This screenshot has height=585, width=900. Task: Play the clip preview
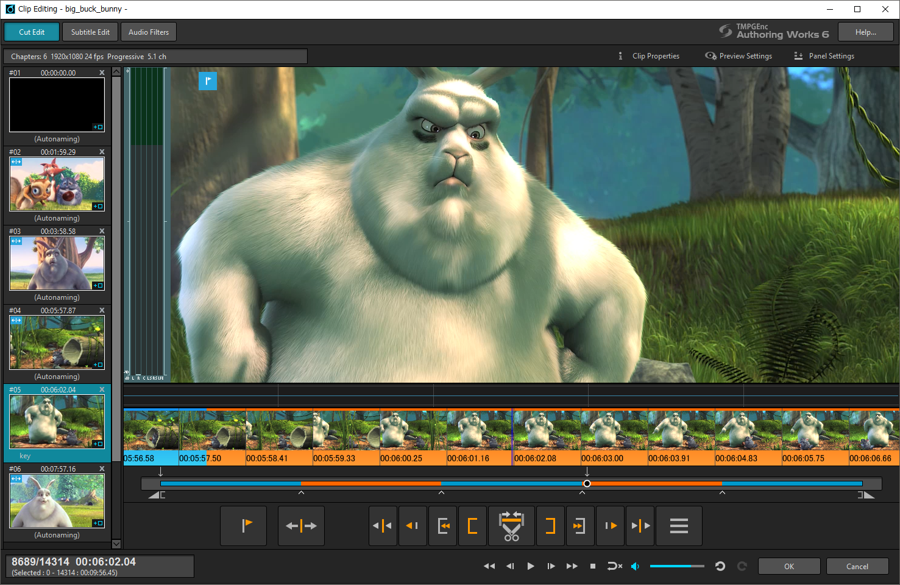(530, 566)
